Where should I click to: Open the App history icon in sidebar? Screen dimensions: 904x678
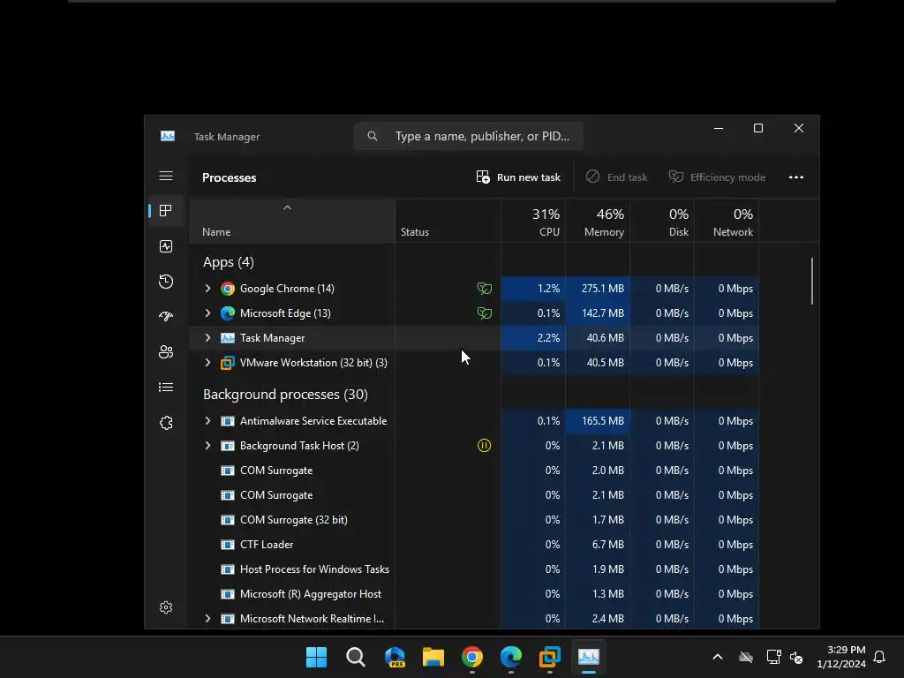(x=166, y=282)
